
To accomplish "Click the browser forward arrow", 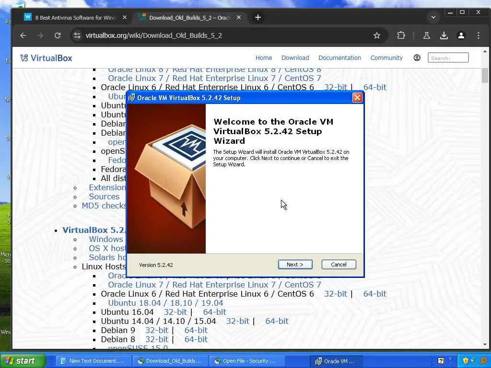I will tap(40, 35).
